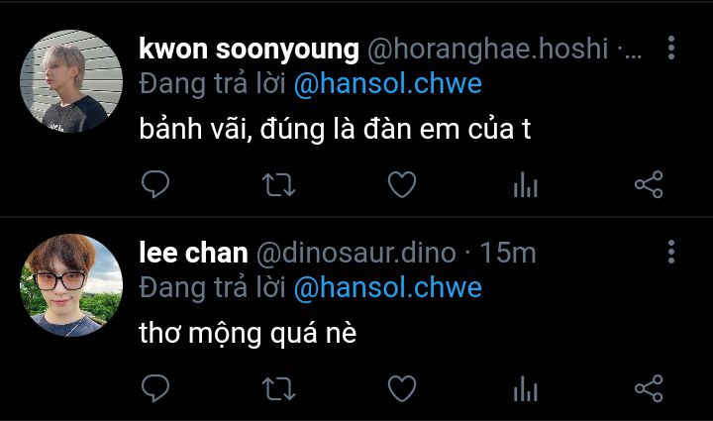Retweet lee chan's reply
This screenshot has height=421, width=713.
click(x=278, y=389)
